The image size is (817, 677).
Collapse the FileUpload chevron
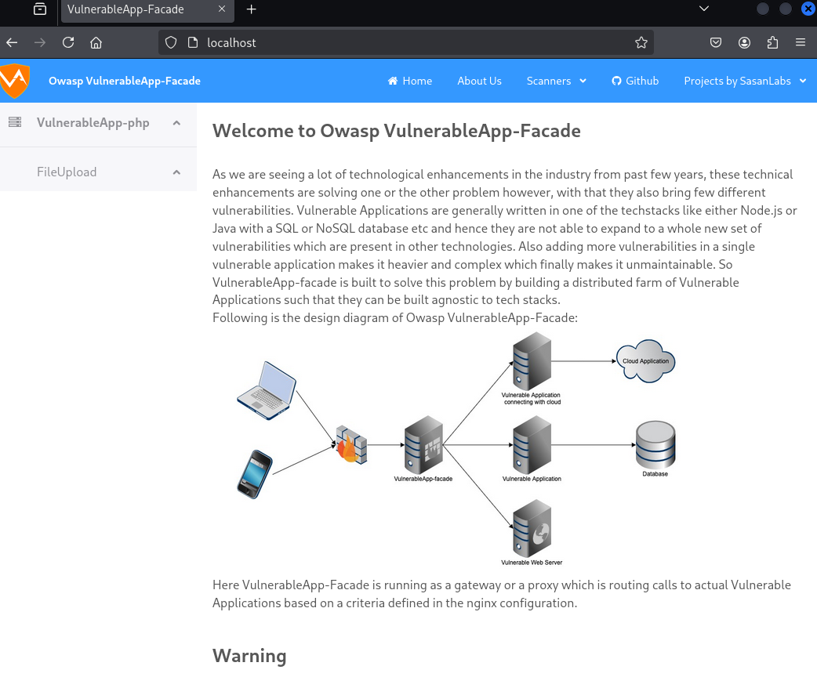[176, 172]
